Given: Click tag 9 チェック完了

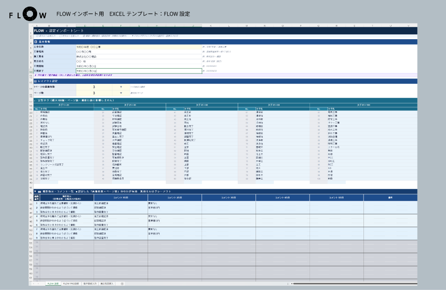Looking at the screenshot, I should click(x=47, y=140).
